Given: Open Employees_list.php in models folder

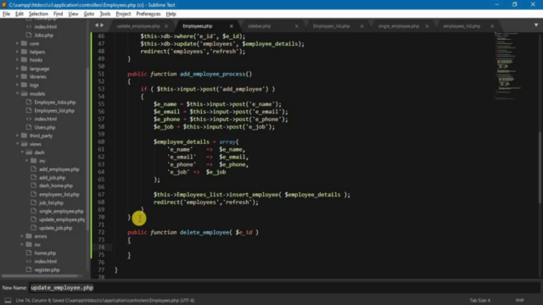Looking at the screenshot, I should pos(54,111).
